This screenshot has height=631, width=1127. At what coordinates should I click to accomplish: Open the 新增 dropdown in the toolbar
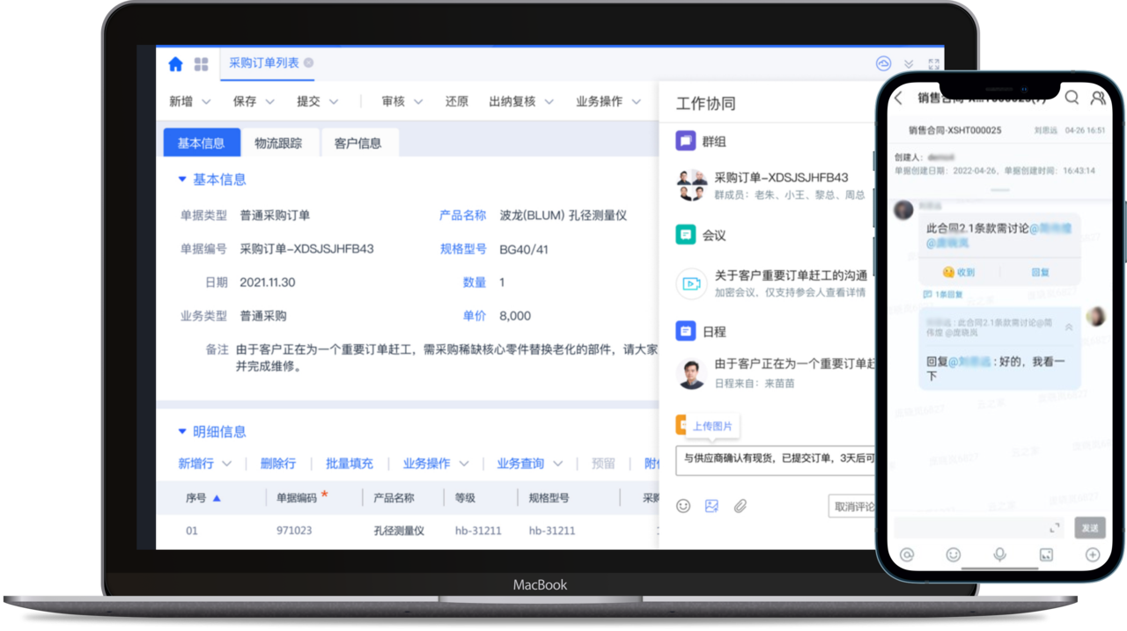pos(189,102)
